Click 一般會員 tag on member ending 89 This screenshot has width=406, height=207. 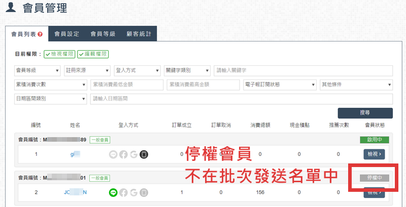click(100, 140)
